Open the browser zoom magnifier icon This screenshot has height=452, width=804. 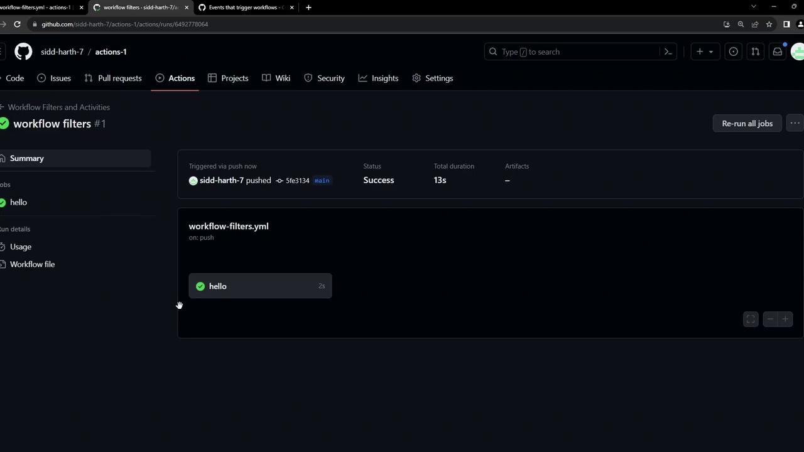click(x=741, y=24)
